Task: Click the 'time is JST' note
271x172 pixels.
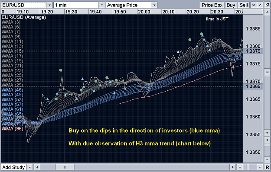Action: [217, 19]
